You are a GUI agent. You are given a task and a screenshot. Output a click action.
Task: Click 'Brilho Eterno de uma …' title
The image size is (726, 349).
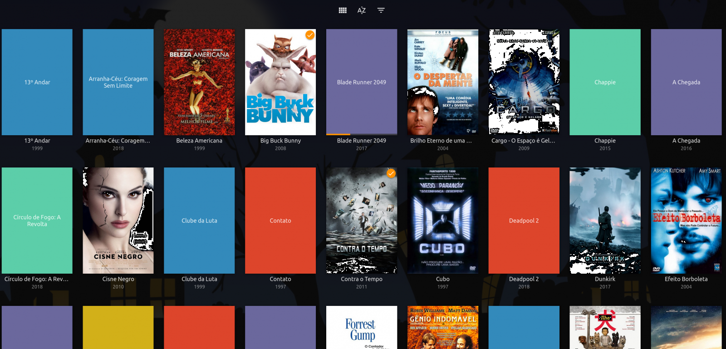441,141
